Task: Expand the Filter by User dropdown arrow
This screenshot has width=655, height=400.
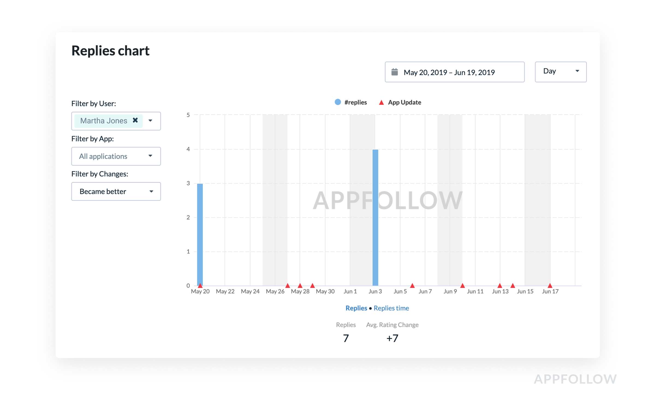Action: coord(150,121)
